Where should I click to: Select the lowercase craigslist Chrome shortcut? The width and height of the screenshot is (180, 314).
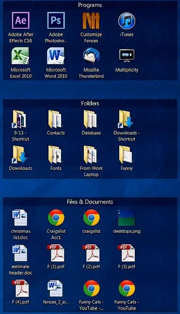pos(91,218)
